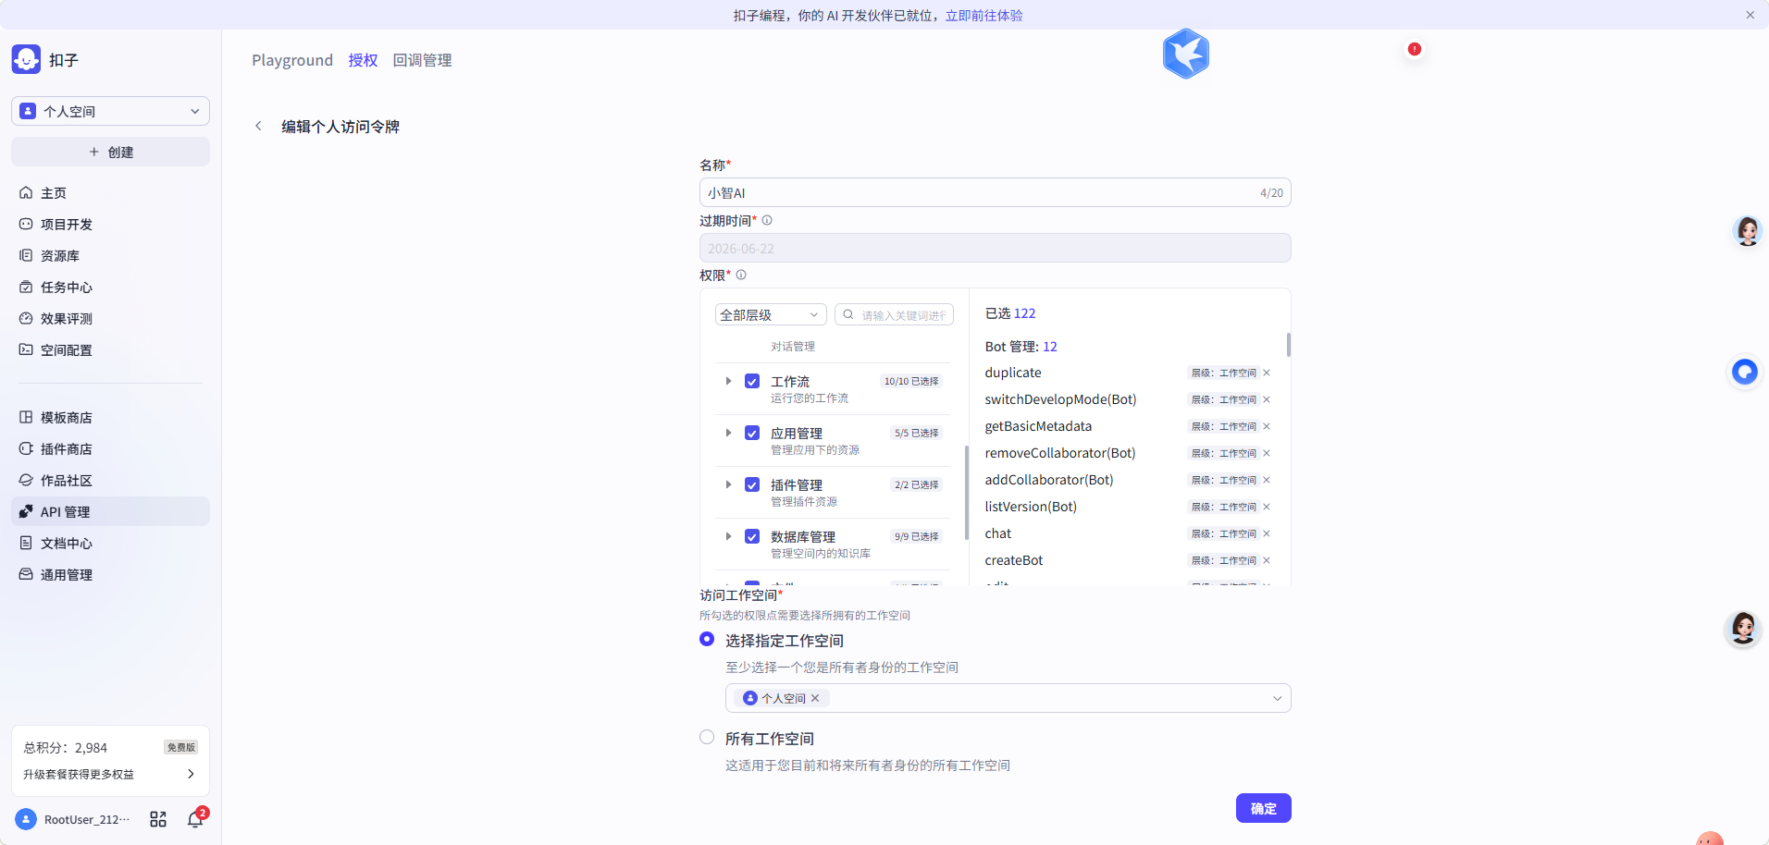Click the 创建 button
The height and width of the screenshot is (845, 1769).
[110, 152]
